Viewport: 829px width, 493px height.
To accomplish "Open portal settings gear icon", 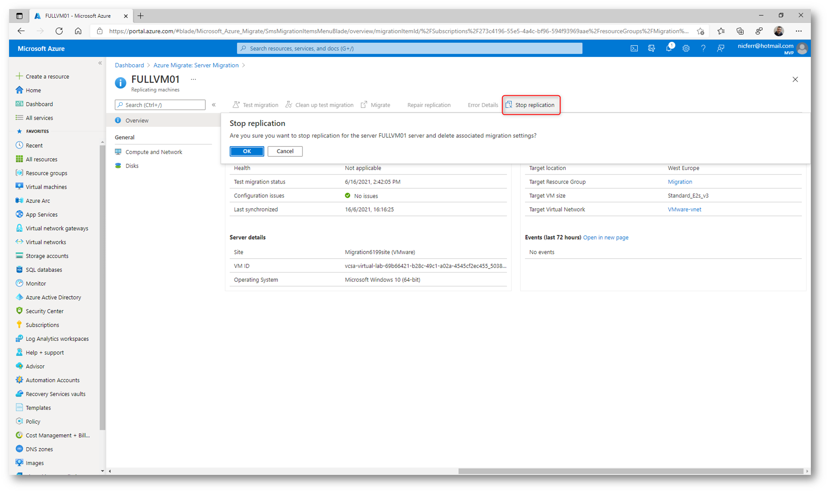I will click(x=686, y=48).
